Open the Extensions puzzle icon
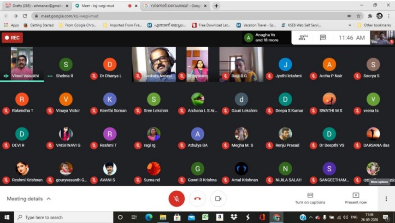The image size is (395, 223). pyautogui.click(x=369, y=16)
